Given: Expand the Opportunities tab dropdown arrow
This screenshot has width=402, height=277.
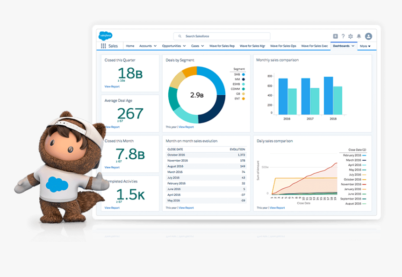Looking at the screenshot, I should 184,46.
